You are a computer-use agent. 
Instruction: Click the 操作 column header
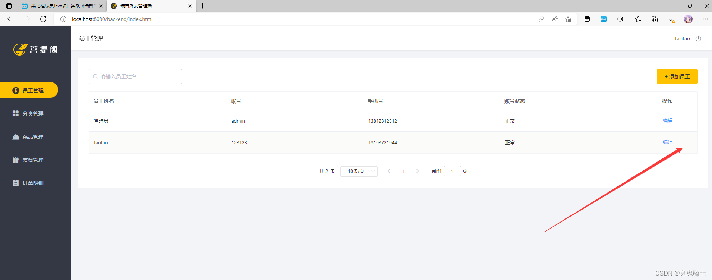coord(667,101)
